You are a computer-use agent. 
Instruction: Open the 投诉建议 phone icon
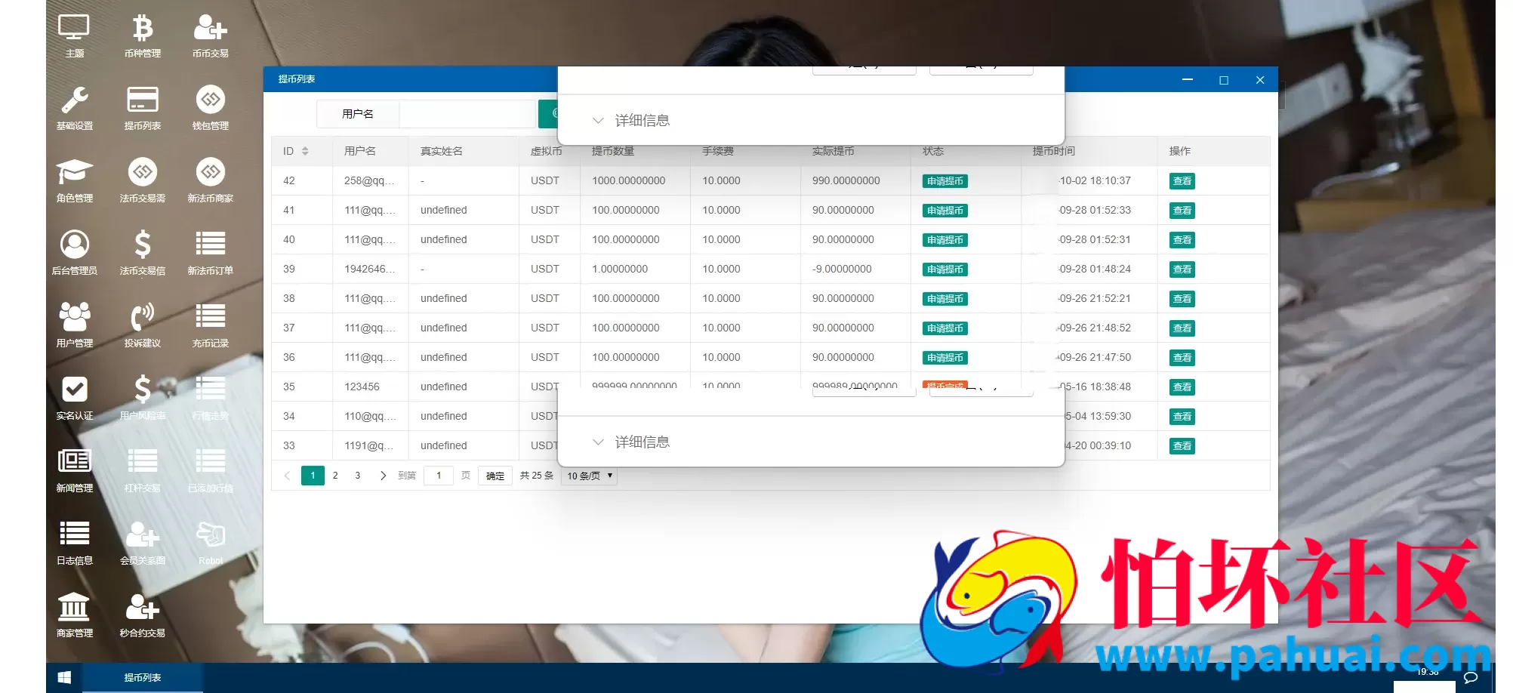pos(142,326)
